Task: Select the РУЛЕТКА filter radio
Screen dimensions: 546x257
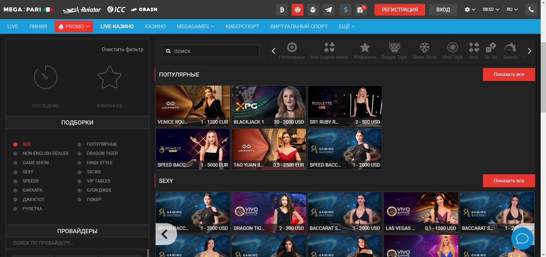Action: point(15,209)
